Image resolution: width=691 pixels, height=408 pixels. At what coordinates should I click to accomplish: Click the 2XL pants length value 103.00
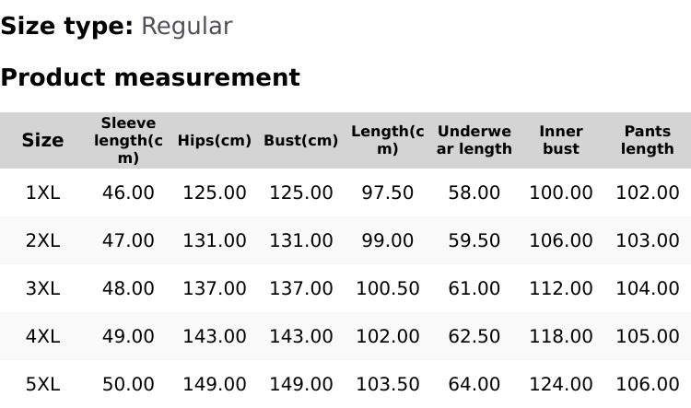tap(648, 240)
